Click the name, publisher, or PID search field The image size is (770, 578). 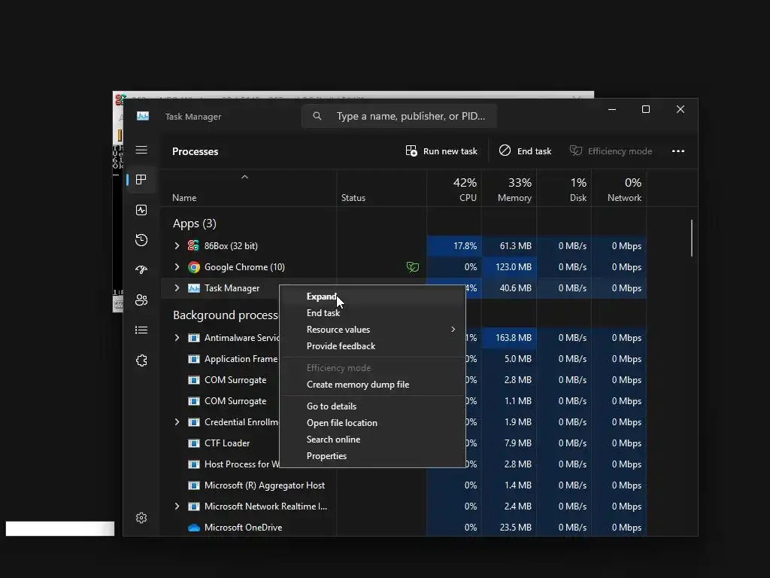coord(399,117)
